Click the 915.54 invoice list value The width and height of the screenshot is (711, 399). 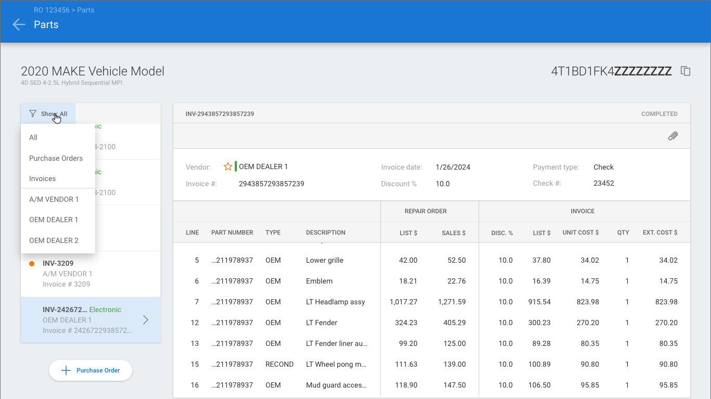pos(539,302)
